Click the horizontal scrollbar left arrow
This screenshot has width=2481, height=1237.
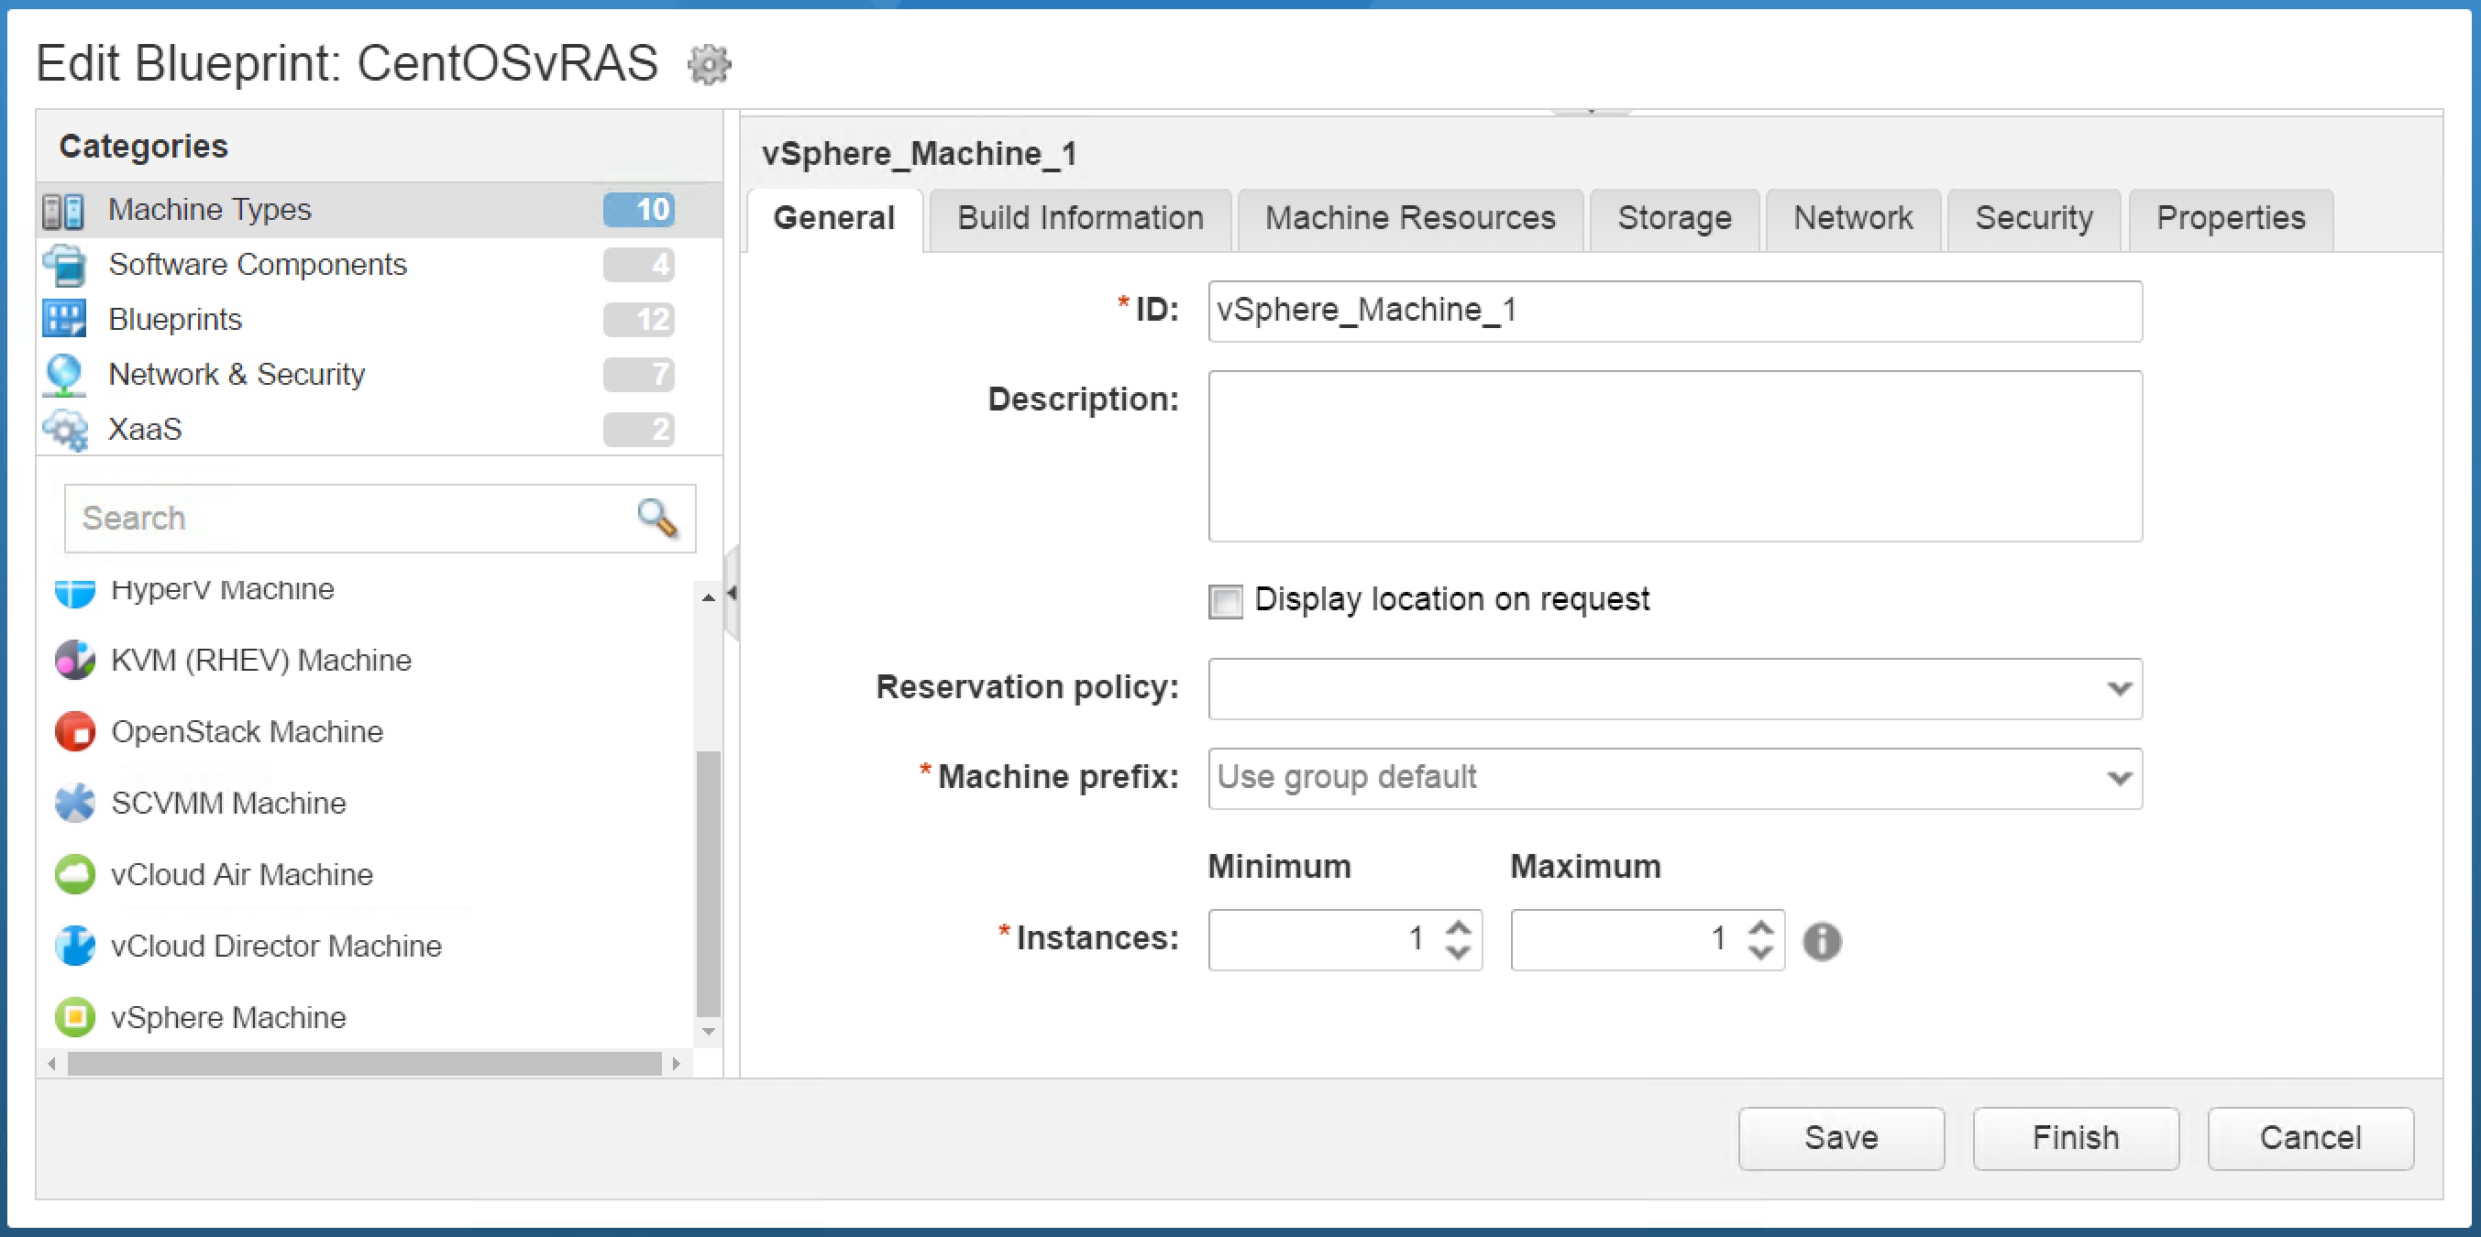point(52,1064)
